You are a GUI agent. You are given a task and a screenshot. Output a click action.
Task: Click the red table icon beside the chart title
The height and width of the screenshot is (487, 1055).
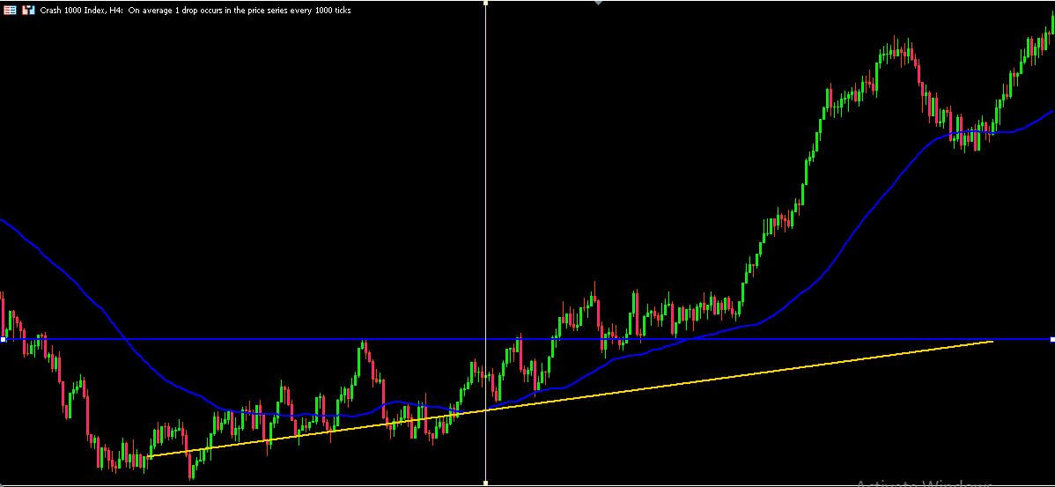point(11,10)
